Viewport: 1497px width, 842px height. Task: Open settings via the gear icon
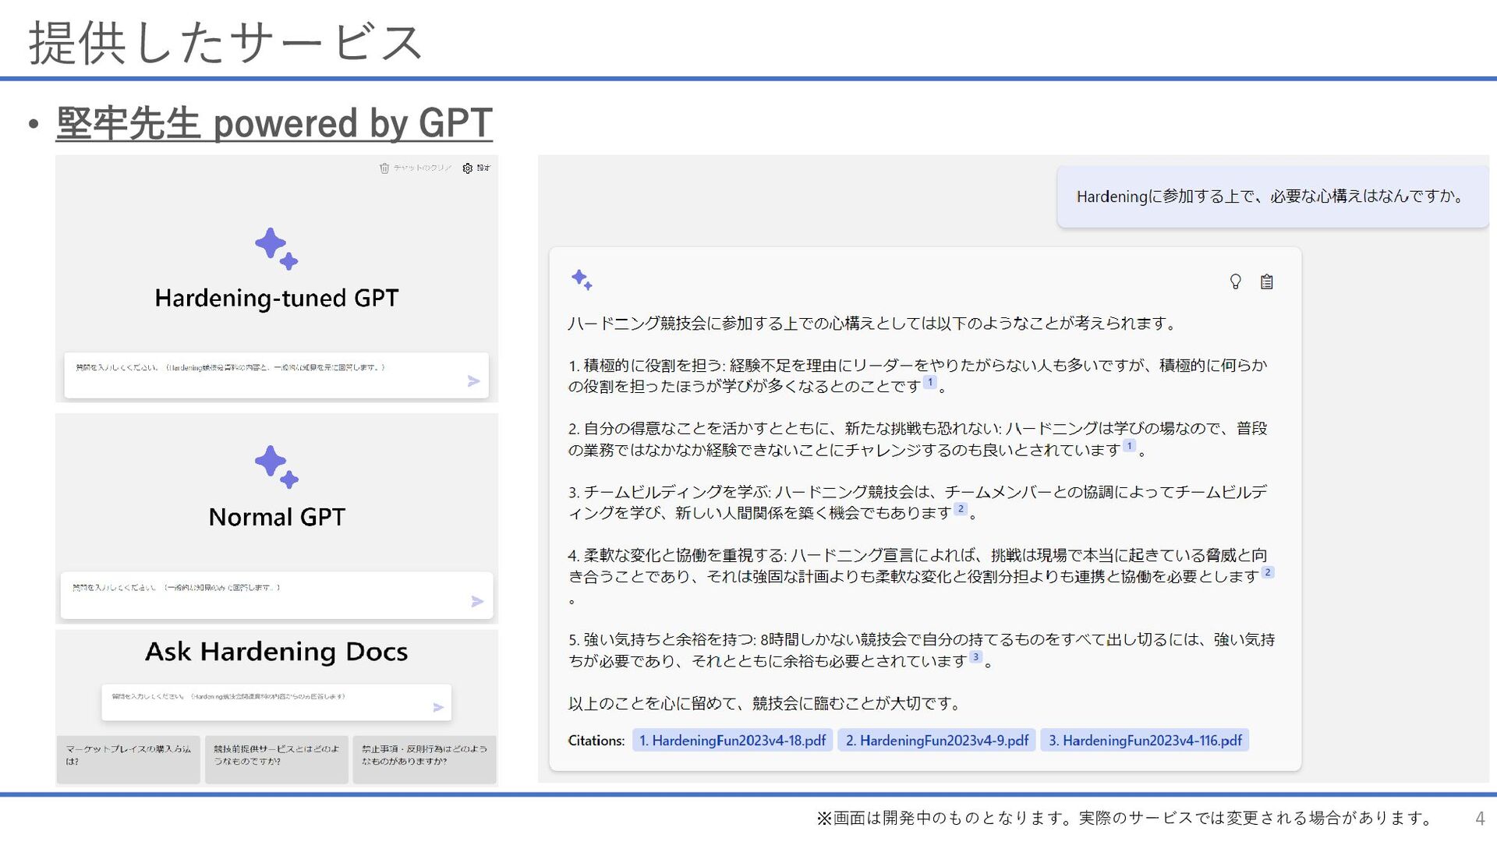coord(467,168)
